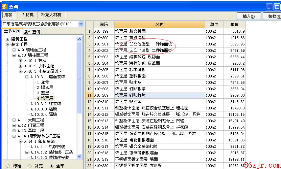Expand the 建筑工程 tree node
The width and height of the screenshot is (281, 169).
(x=8, y=39)
